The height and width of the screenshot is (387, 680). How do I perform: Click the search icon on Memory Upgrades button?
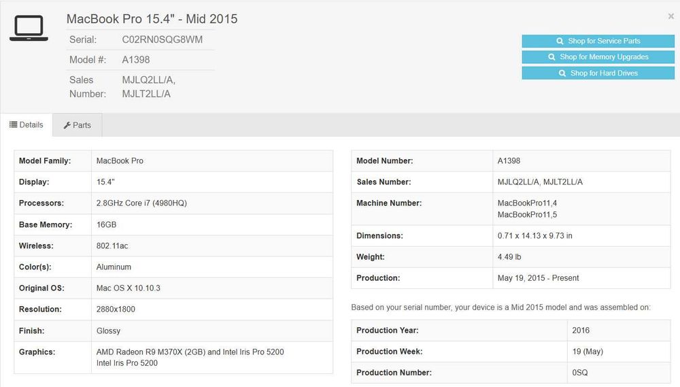[x=552, y=57]
